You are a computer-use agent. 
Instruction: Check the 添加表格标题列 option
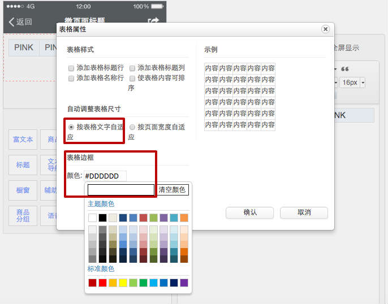[x=132, y=68]
